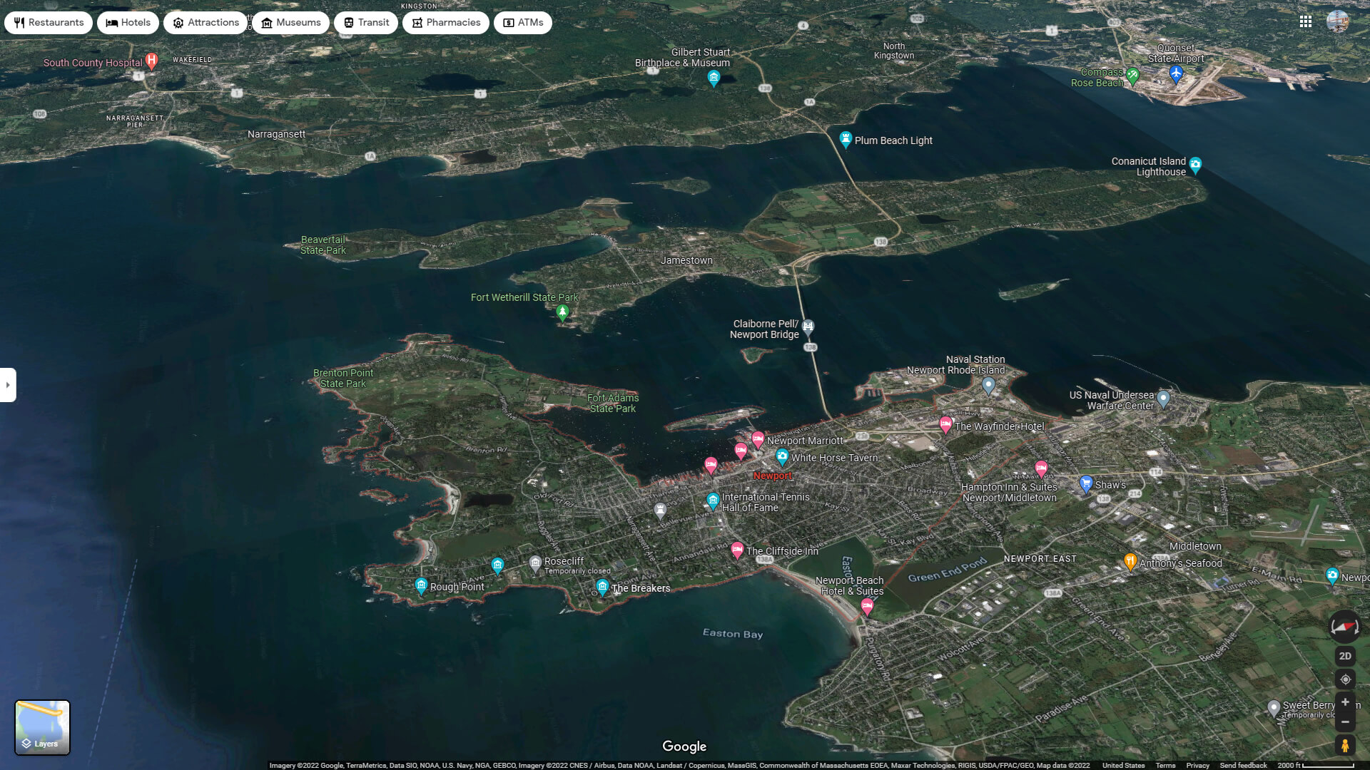
Task: Select the Plum Beach Light marker
Action: (x=845, y=137)
